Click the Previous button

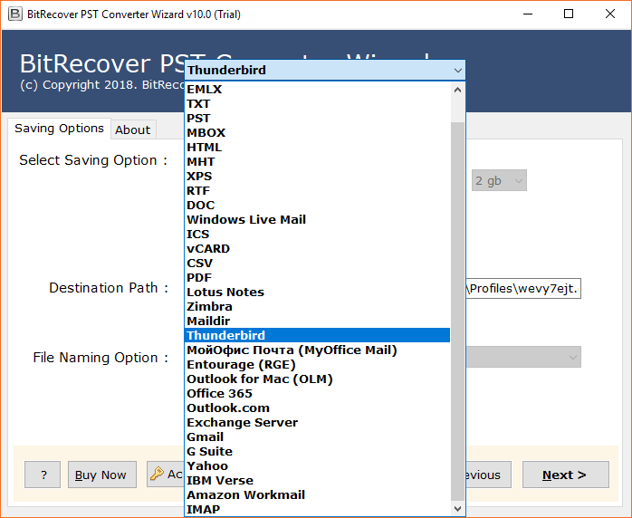(489, 475)
